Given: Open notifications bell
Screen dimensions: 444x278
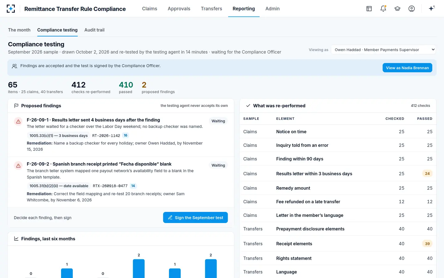Looking at the screenshot, I should [x=383, y=9].
